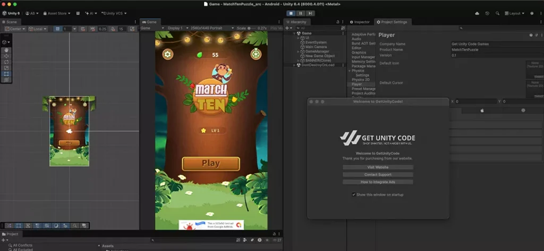
Task: Open the Asset Store dropdown
Action: pyautogui.click(x=56, y=13)
